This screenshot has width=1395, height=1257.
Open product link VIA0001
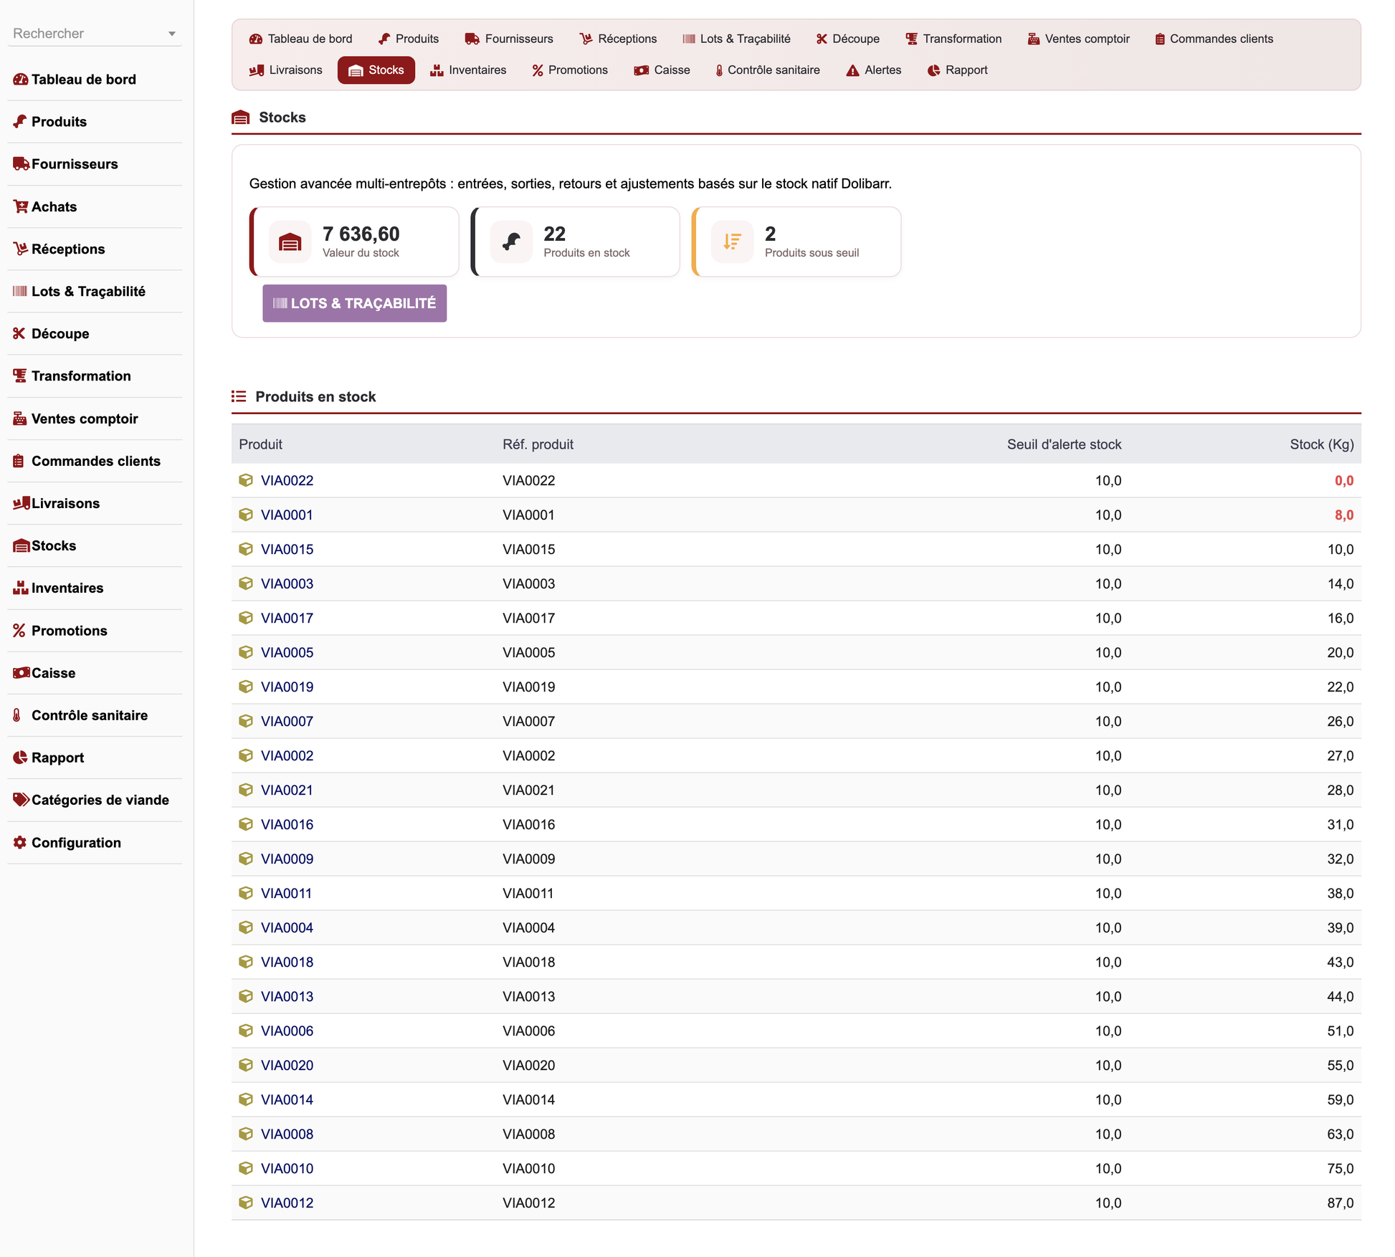(287, 515)
